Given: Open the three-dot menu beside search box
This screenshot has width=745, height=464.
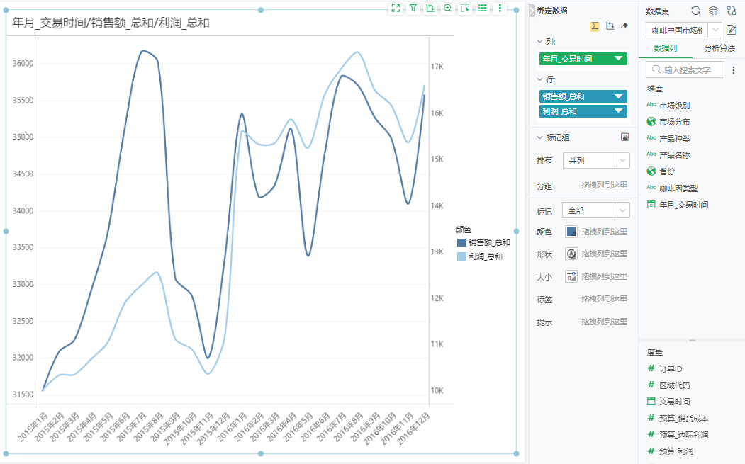Looking at the screenshot, I should tap(734, 70).
